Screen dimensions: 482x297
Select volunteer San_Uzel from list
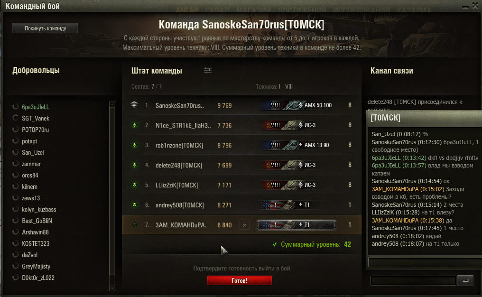(x=33, y=152)
